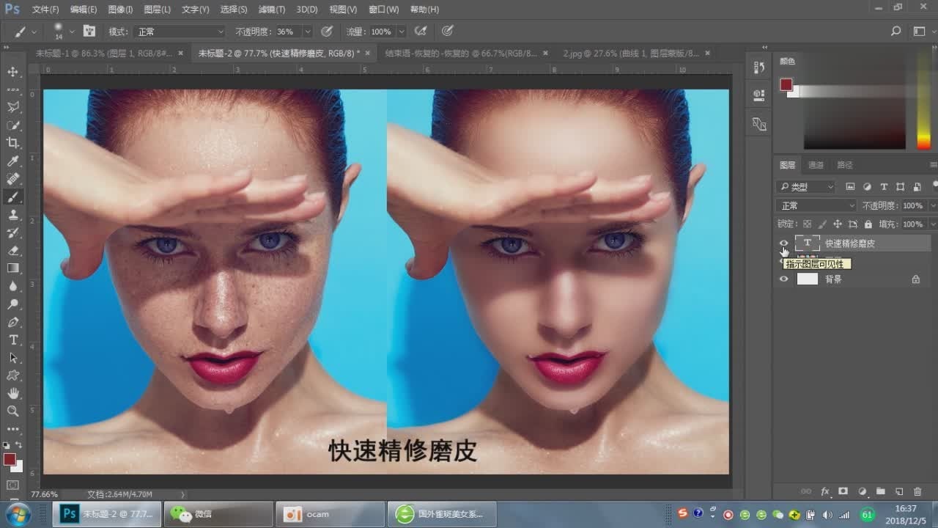The width and height of the screenshot is (938, 528).
Task: Toggle airbrush build-up mode
Action: (421, 32)
